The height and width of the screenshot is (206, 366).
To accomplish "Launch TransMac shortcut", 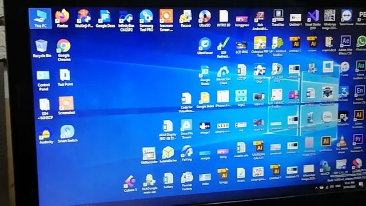I will (x=278, y=18).
